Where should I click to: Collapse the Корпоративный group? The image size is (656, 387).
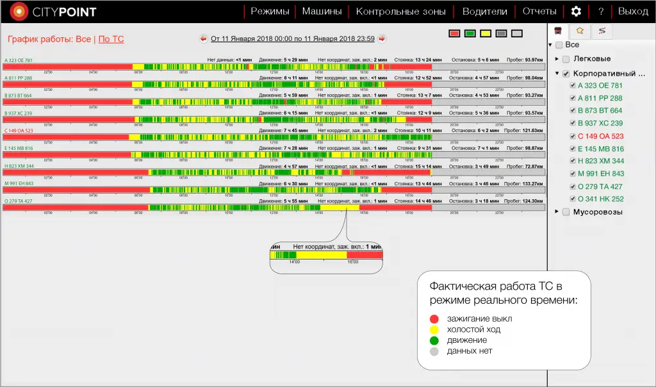click(x=557, y=74)
